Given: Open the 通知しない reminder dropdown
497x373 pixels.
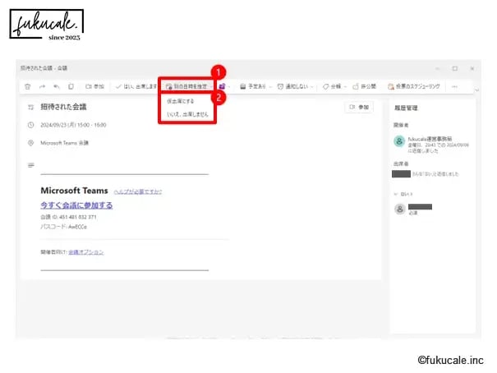Looking at the screenshot, I should point(295,86).
